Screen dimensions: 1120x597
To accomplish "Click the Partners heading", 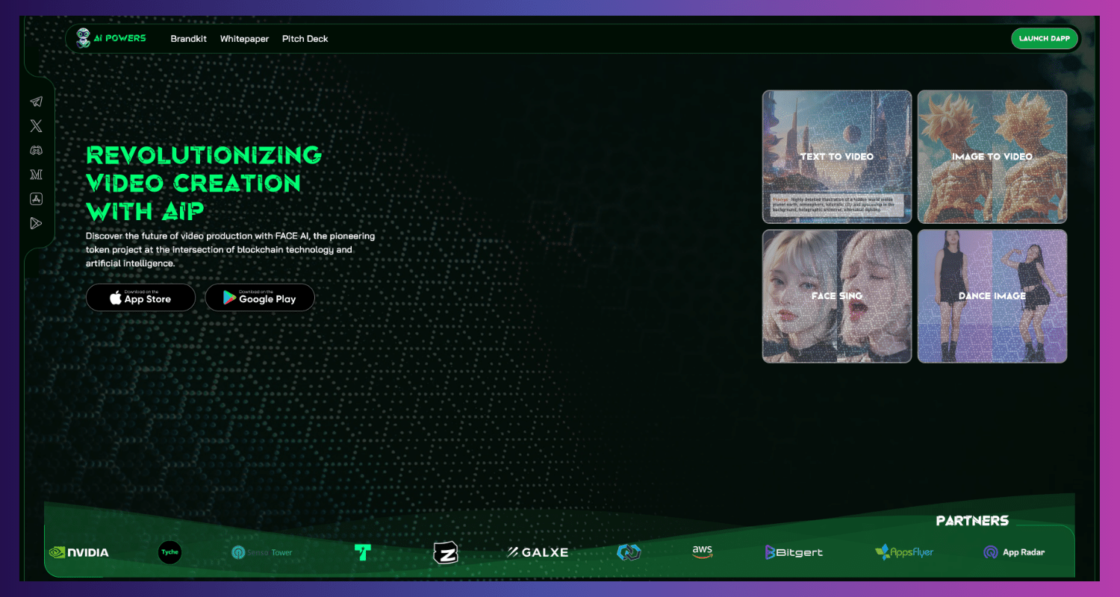I will (x=972, y=521).
